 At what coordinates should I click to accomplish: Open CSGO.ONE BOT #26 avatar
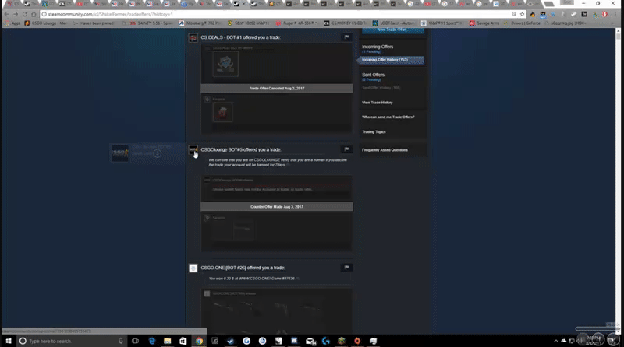(193, 268)
